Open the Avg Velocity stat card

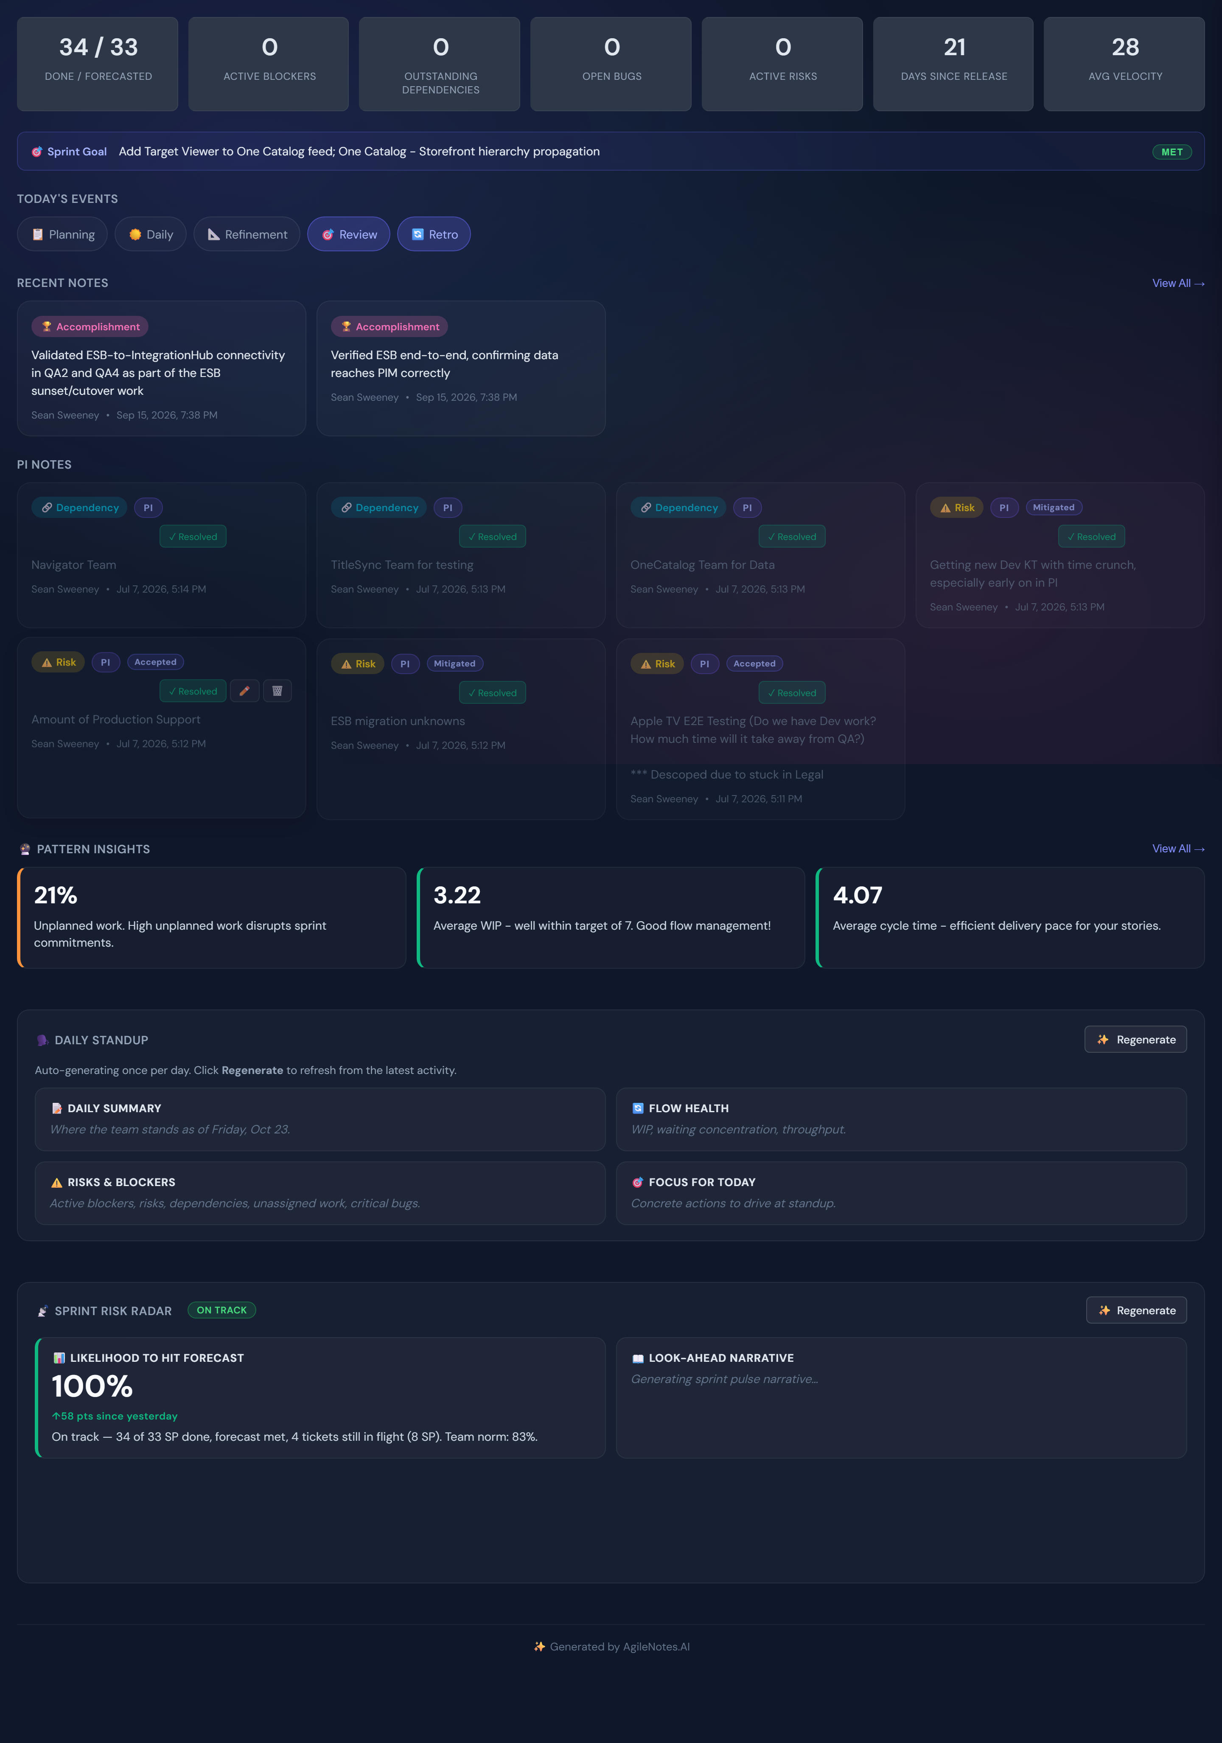(x=1124, y=65)
